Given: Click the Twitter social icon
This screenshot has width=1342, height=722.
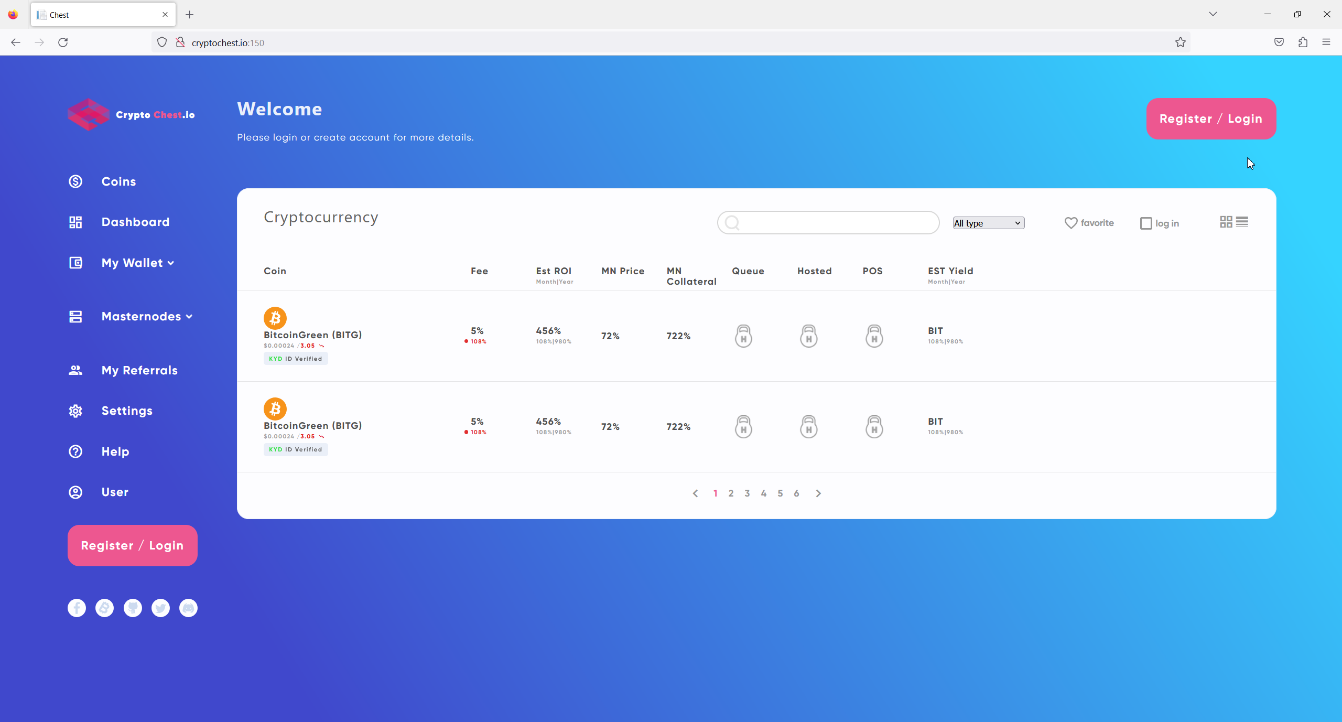Looking at the screenshot, I should 160,608.
